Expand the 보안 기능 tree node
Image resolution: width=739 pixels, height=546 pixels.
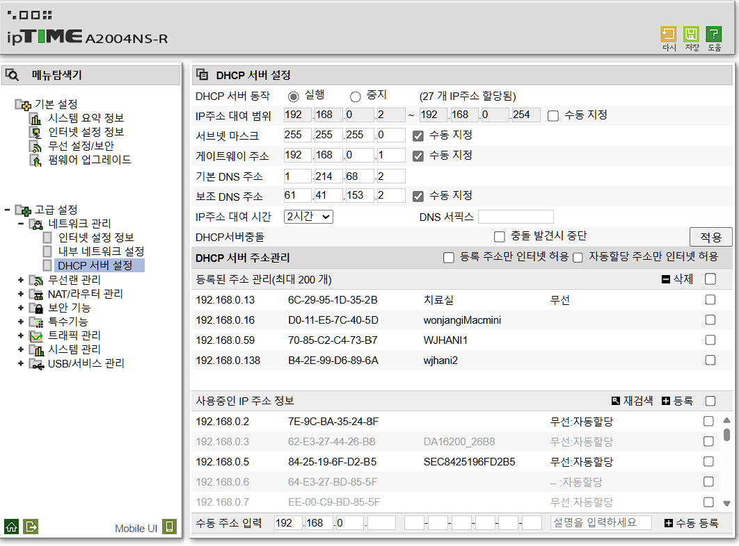point(21,308)
